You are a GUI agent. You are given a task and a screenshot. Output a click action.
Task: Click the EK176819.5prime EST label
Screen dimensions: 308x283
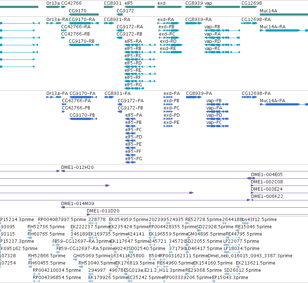[x=135, y=263]
